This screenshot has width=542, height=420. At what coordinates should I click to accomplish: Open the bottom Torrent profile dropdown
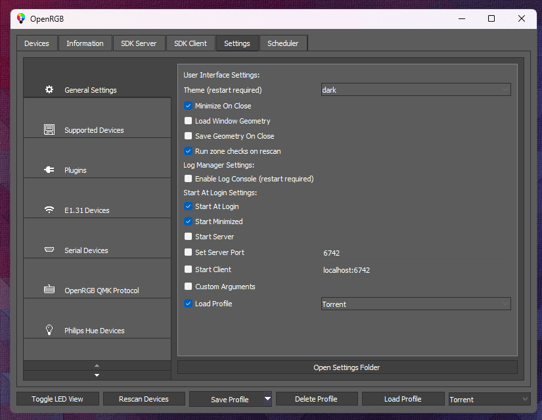[x=489, y=399]
